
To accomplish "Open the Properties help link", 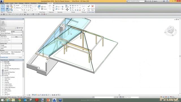I will pos(4,57).
